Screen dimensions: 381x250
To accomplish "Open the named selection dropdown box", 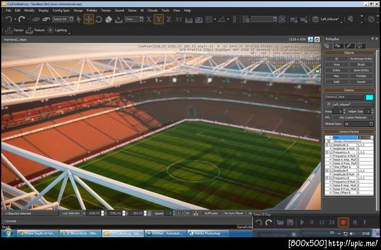I will click(x=264, y=19).
